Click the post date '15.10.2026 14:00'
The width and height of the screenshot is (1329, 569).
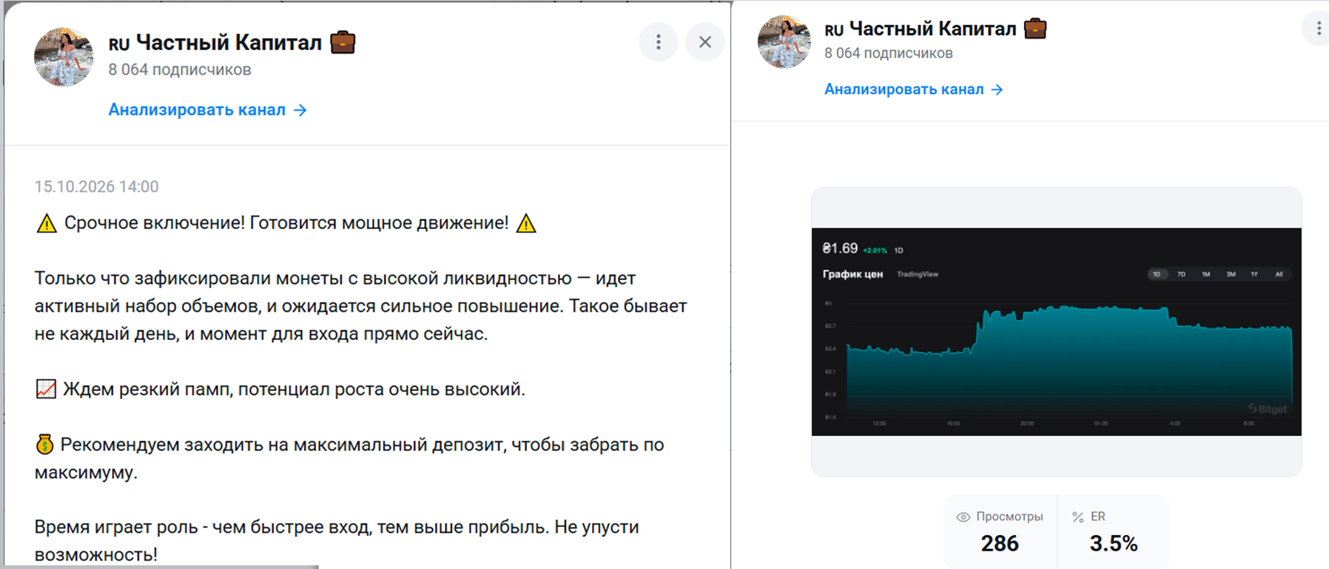pos(96,187)
